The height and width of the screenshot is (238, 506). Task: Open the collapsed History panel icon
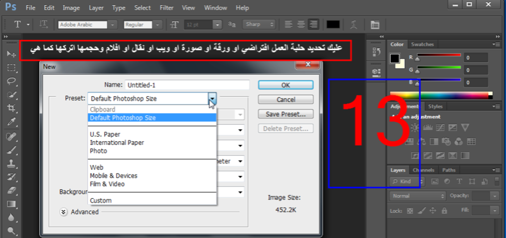(376, 52)
